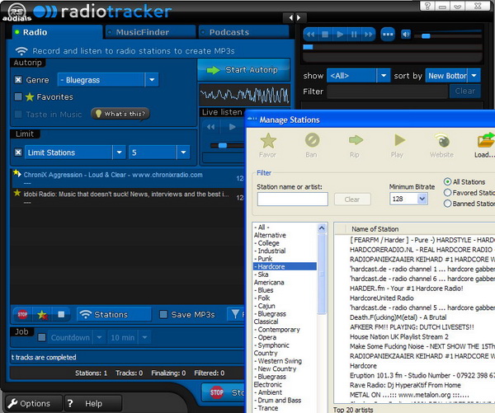Click the audio waveform display
495x413 pixels.
pyautogui.click(x=244, y=94)
